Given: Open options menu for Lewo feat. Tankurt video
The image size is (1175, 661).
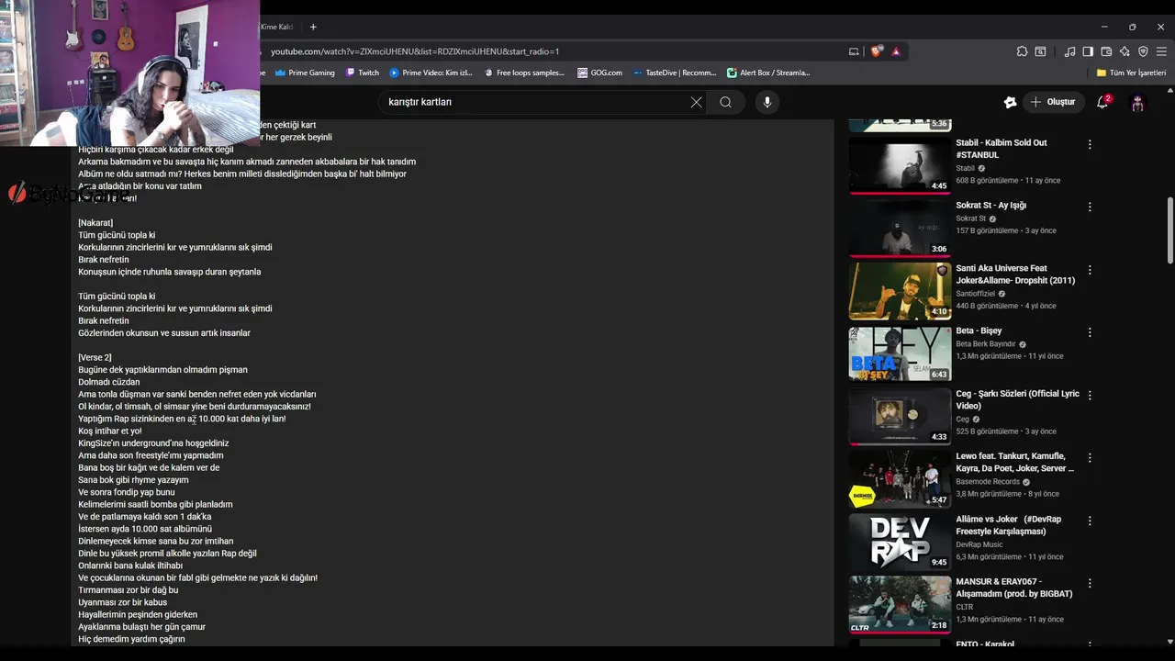Looking at the screenshot, I should [1090, 458].
